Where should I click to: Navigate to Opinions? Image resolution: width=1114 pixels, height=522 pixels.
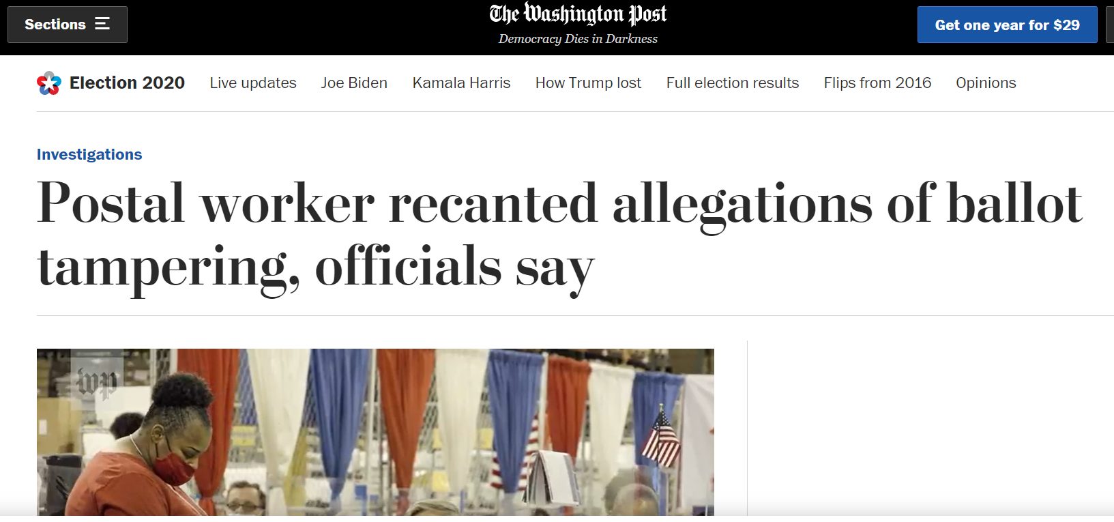986,83
